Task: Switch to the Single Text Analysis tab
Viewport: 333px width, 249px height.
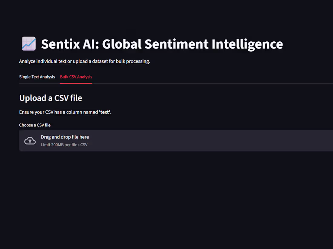Action: pyautogui.click(x=37, y=77)
